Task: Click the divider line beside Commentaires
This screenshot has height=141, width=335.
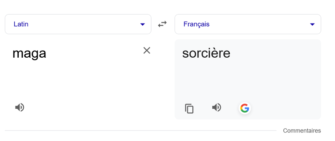Action: 141,130
